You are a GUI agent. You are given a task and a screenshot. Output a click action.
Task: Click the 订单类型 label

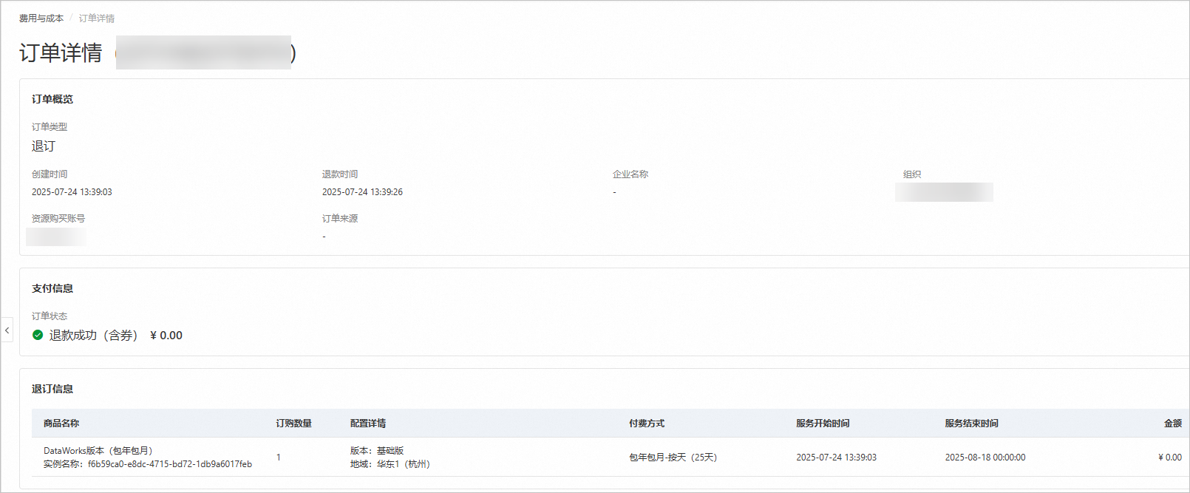(x=50, y=127)
